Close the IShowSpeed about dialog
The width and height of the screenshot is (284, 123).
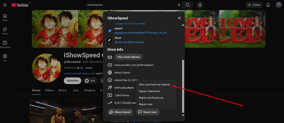click(x=179, y=18)
